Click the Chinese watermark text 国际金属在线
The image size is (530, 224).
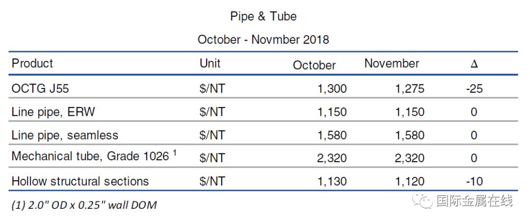point(475,200)
